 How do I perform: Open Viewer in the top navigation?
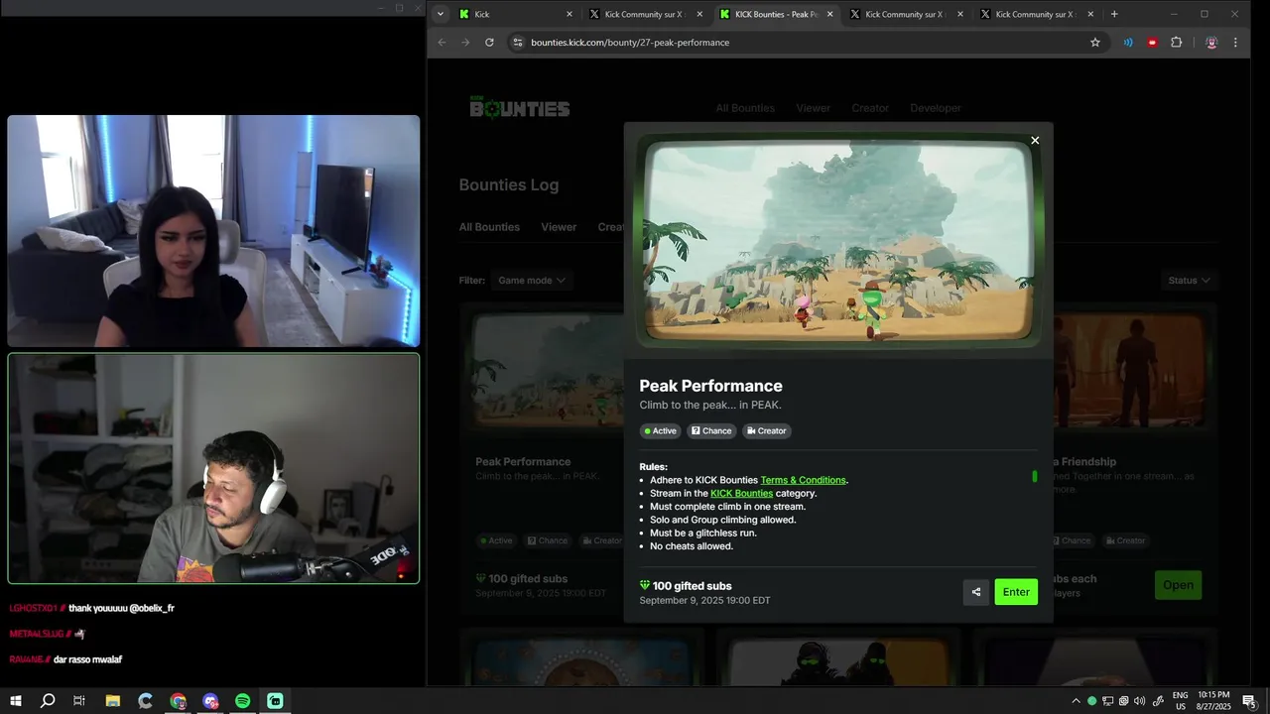click(x=813, y=108)
